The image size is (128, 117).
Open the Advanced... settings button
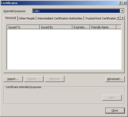(115, 79)
